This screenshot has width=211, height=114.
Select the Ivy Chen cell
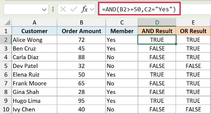[x=34, y=109]
